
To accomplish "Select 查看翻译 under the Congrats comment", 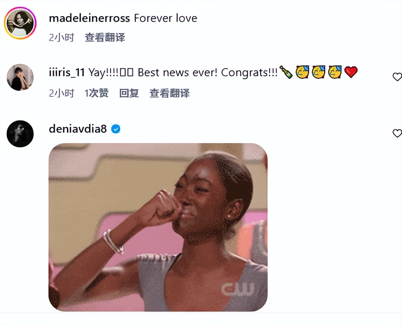I will pos(169,93).
